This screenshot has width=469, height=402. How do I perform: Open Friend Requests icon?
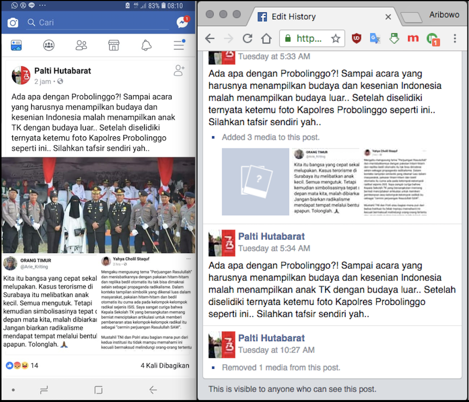coord(81,46)
